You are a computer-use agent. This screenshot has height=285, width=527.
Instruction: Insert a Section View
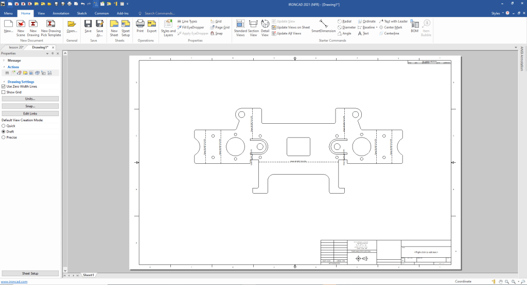coord(253,27)
